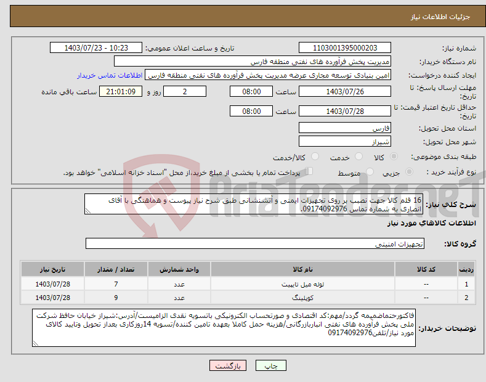Click the general need description text area
The height and width of the screenshot is (382, 486).
254,204
